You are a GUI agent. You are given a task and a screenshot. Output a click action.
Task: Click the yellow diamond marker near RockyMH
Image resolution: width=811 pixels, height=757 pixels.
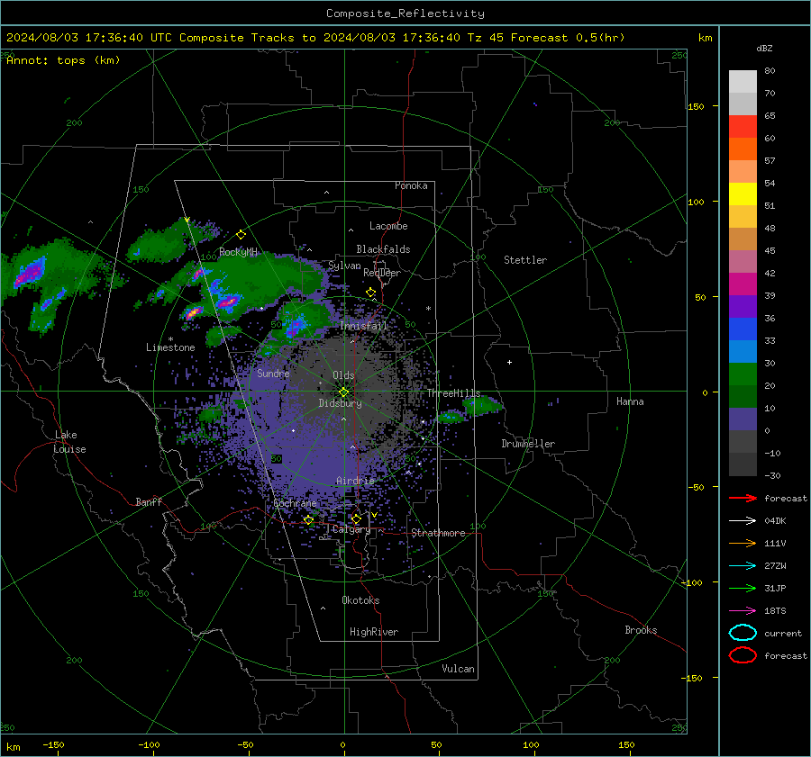pyautogui.click(x=241, y=235)
